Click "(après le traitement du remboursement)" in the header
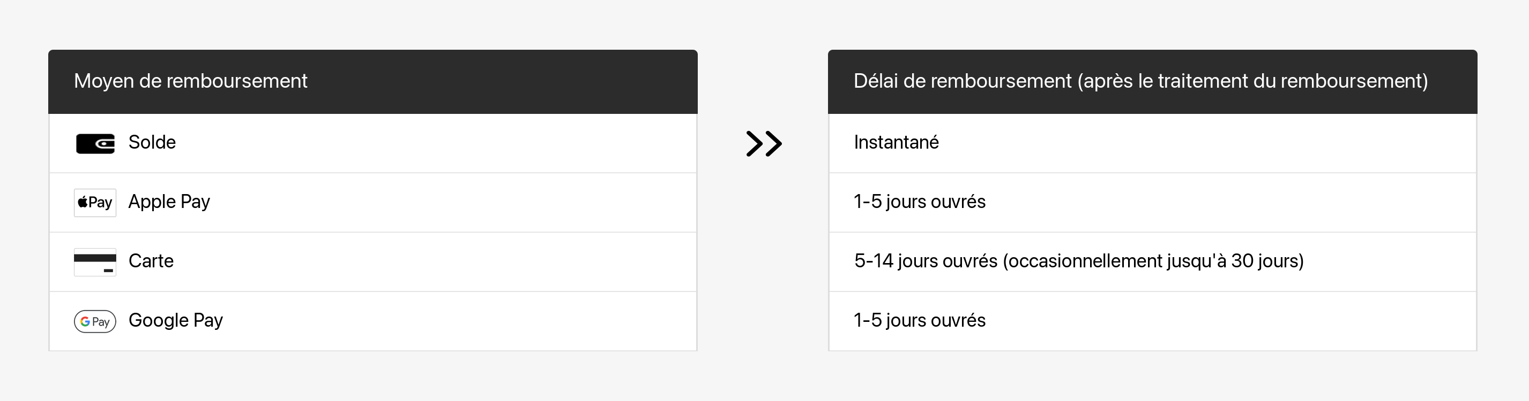 click(1252, 81)
